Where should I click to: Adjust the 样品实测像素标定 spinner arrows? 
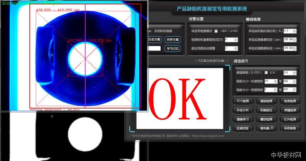click(x=295, y=39)
